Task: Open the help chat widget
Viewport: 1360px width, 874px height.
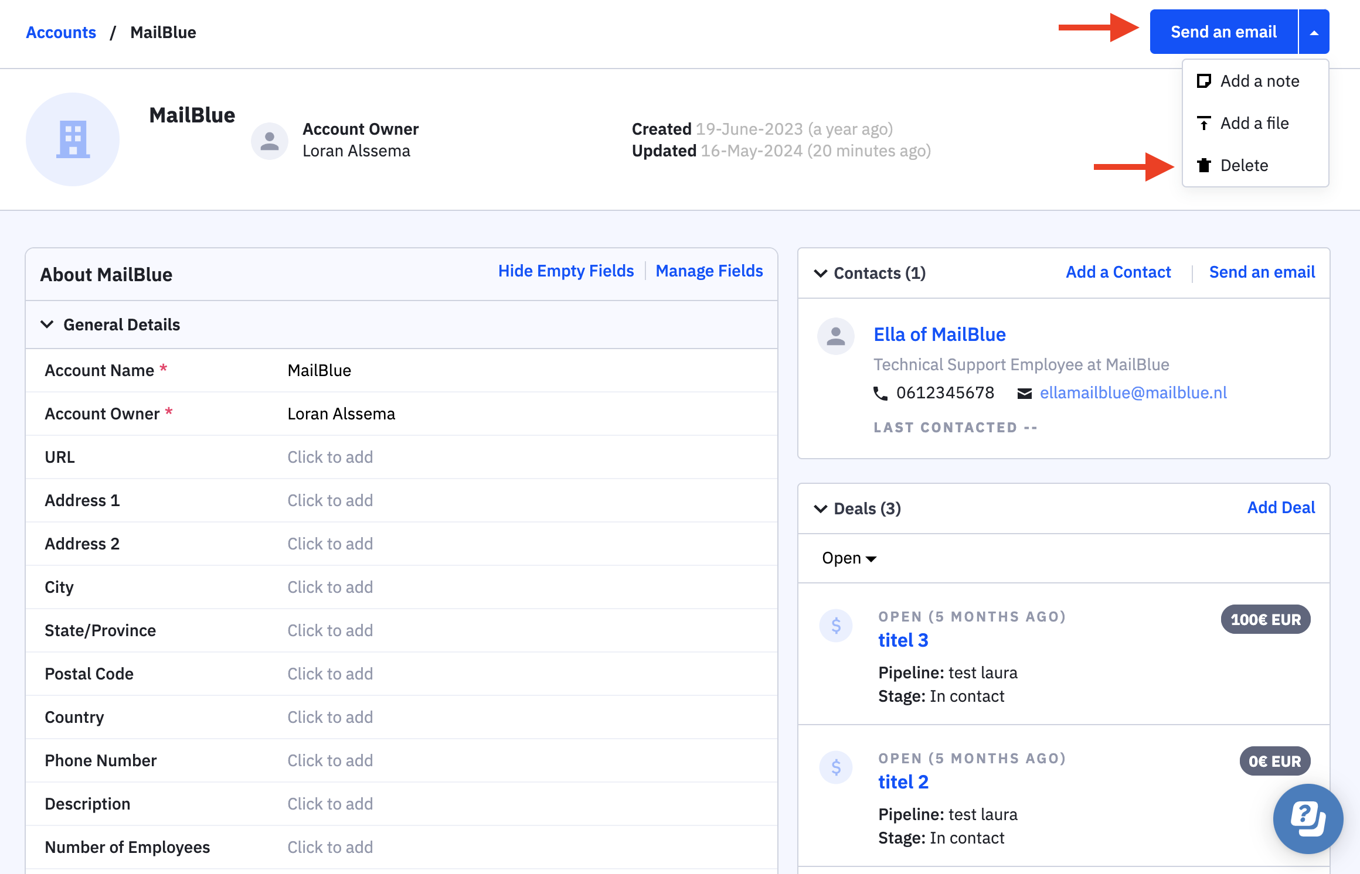Action: pos(1308,819)
